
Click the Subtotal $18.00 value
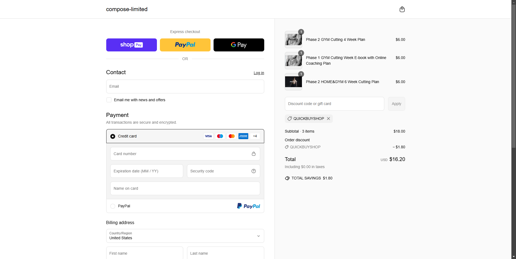399,131
